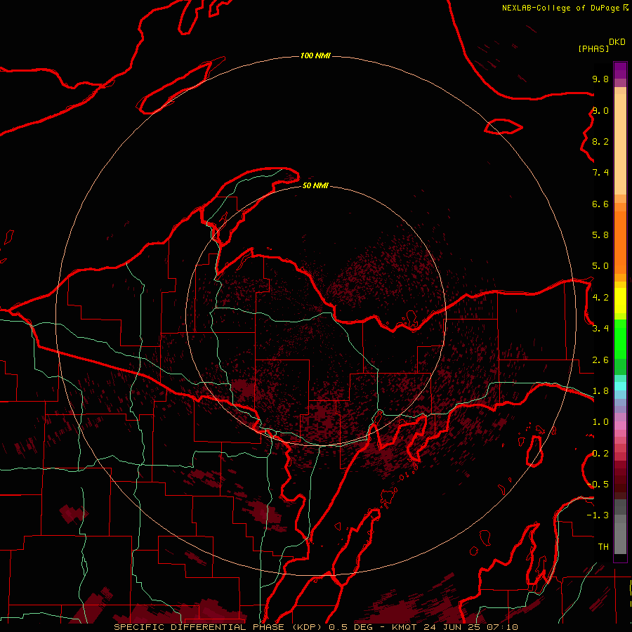This screenshot has width=632, height=632.
Task: Click the -1.3 value on the color scale
Action: pyautogui.click(x=598, y=515)
